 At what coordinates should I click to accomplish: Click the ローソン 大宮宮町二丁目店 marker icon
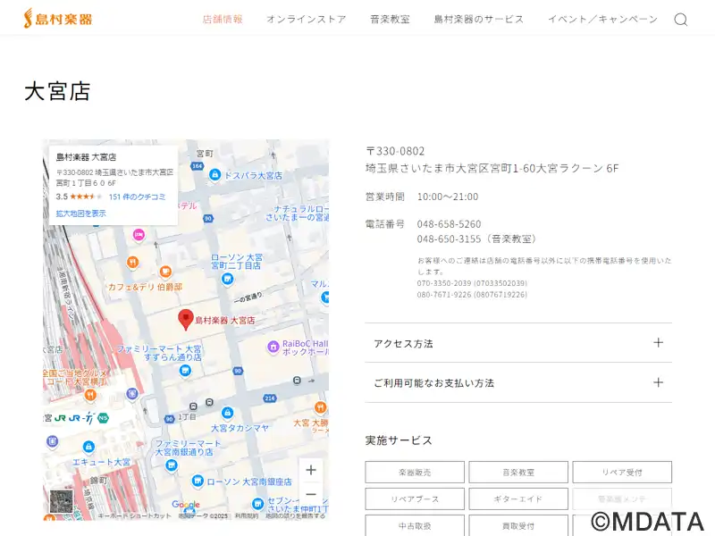(227, 279)
